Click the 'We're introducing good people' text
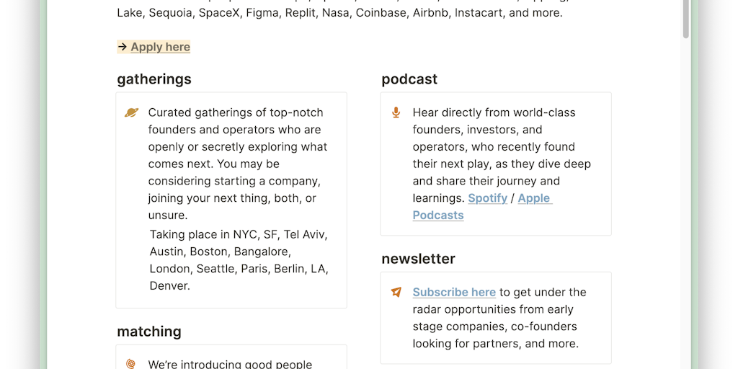The image size is (738, 369). 230,364
